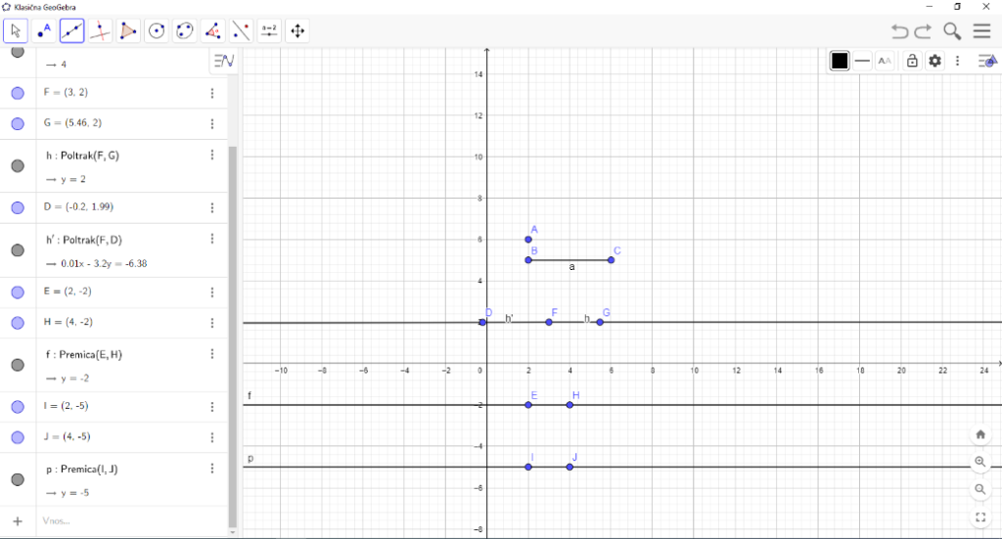
Task: Toggle visibility of point J
Action: tap(18, 437)
